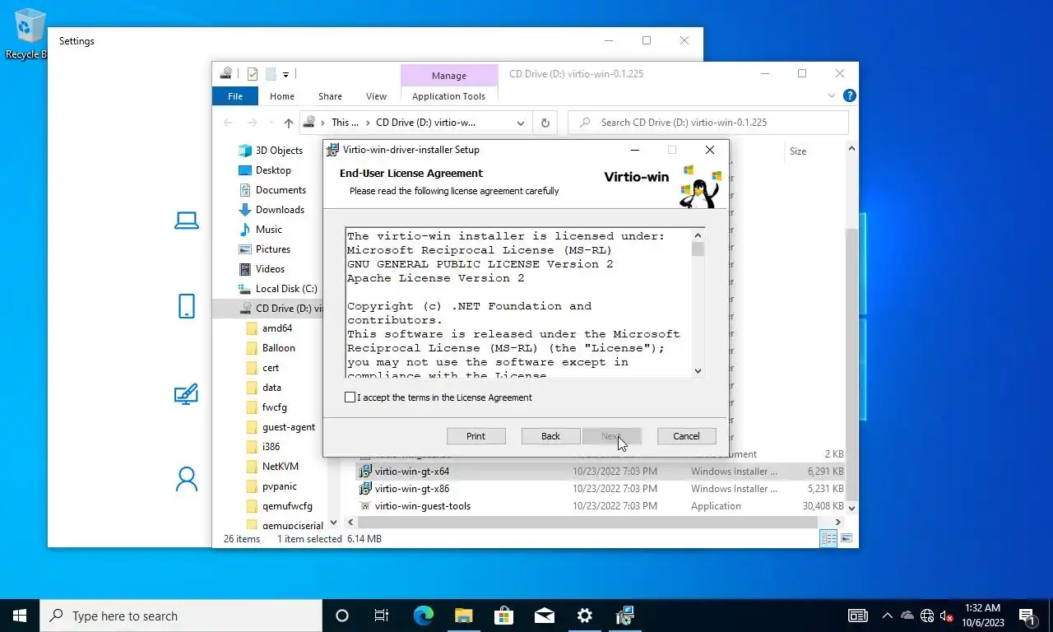Screen dimensions: 1053x632
Task: Open the Share ribbon tab
Action: pos(330,96)
